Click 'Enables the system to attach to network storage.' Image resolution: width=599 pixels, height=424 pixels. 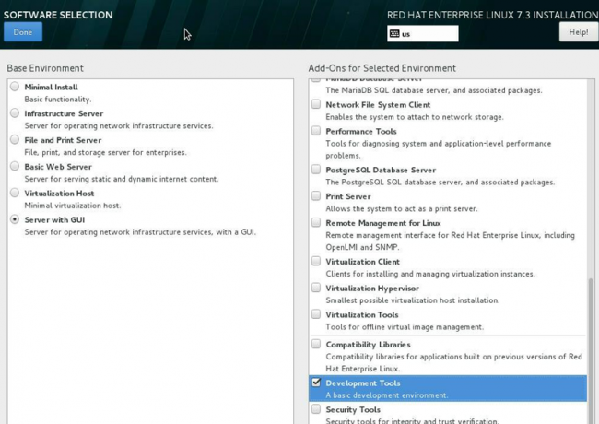tap(415, 117)
